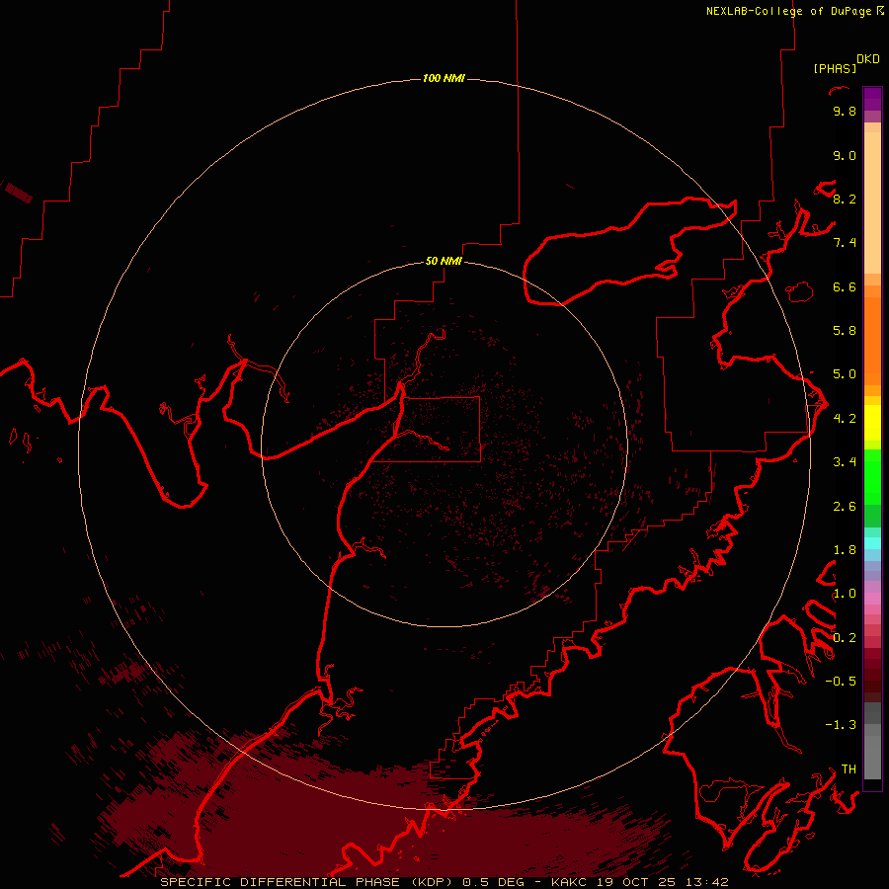Click the 9.0 value on the color scale

point(845,155)
